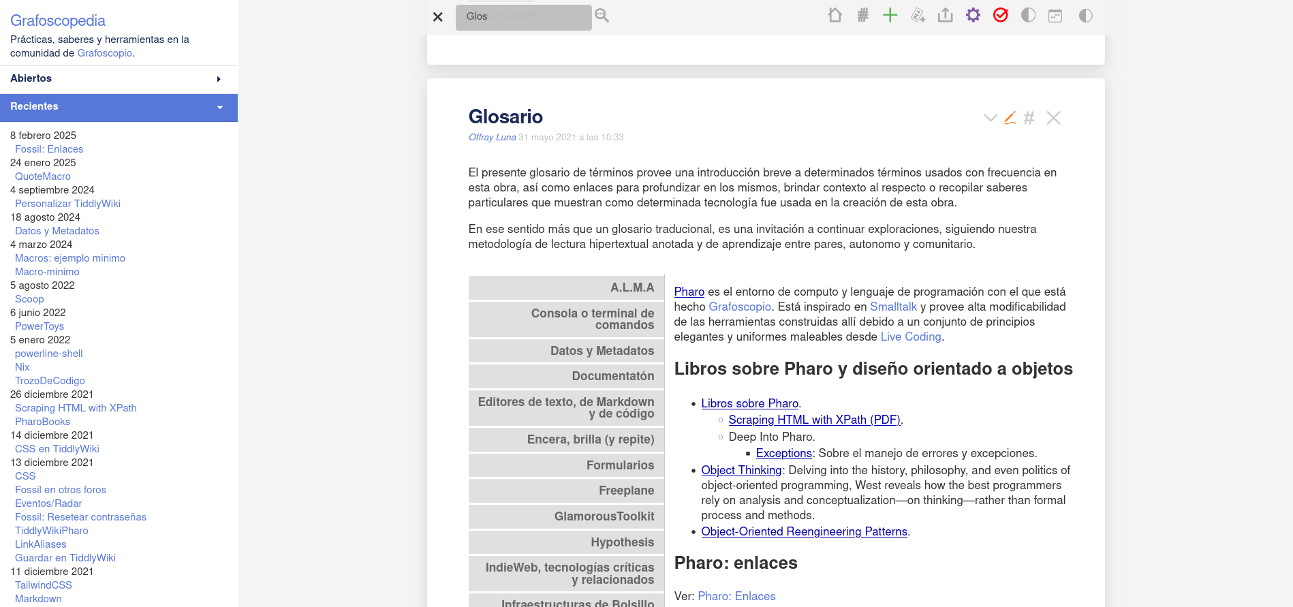This screenshot has width=1293, height=607.
Task: Save wiki with red checkmark icon
Action: click(1001, 15)
